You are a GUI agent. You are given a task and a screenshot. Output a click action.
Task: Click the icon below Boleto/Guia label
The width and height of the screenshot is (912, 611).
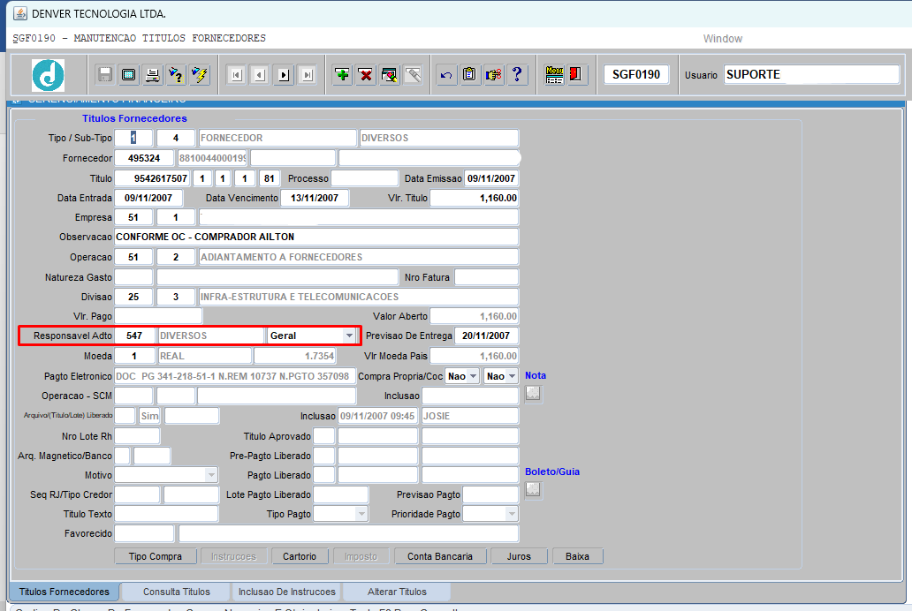coord(533,489)
